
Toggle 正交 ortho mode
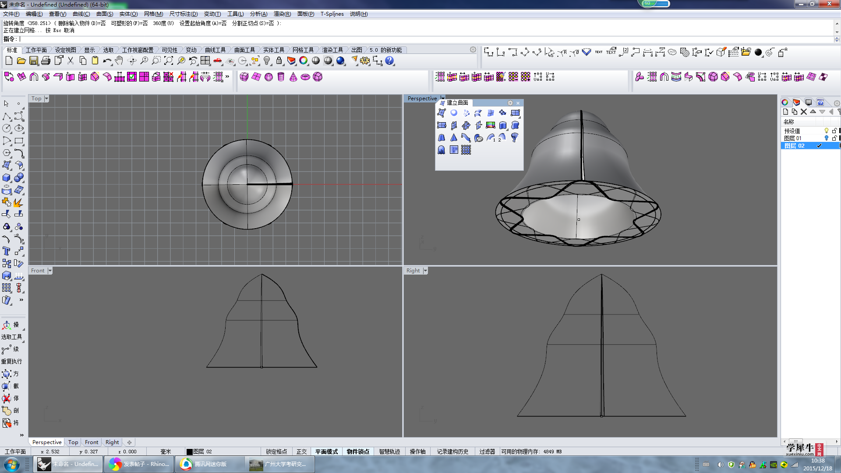pyautogui.click(x=302, y=452)
